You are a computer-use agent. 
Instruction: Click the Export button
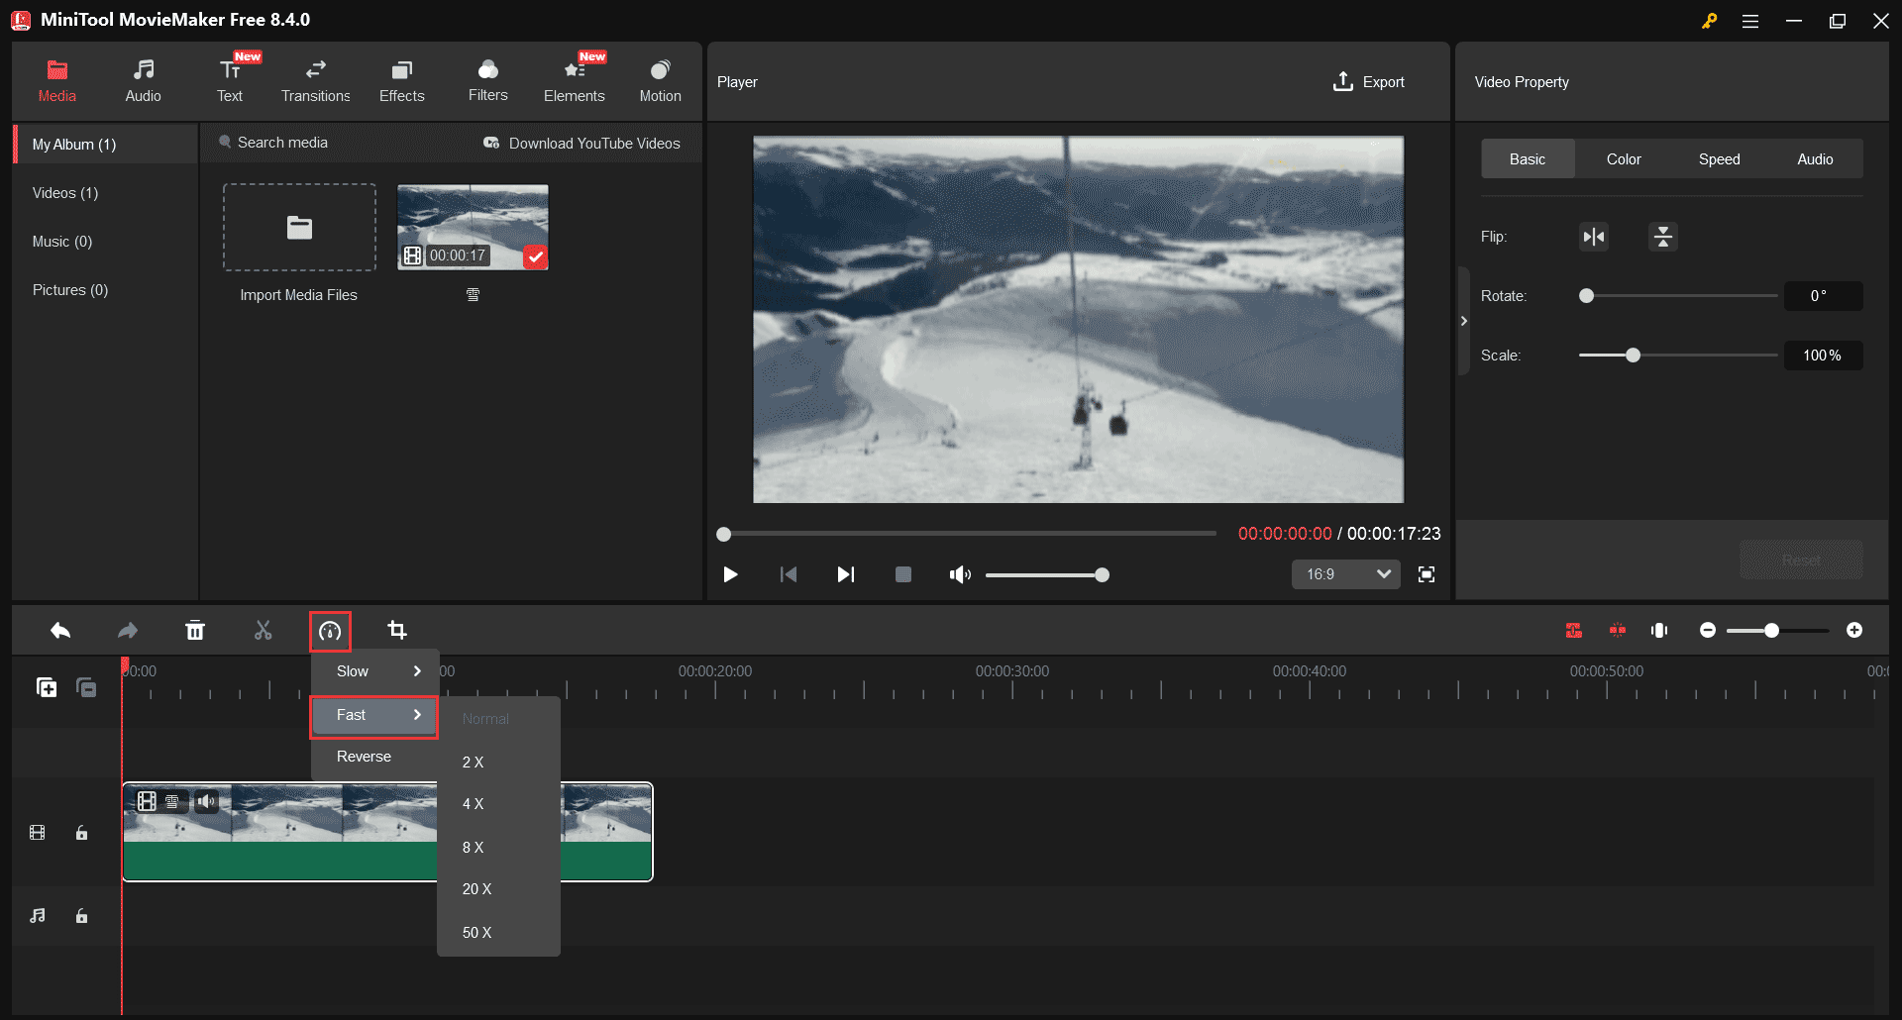pyautogui.click(x=1368, y=81)
